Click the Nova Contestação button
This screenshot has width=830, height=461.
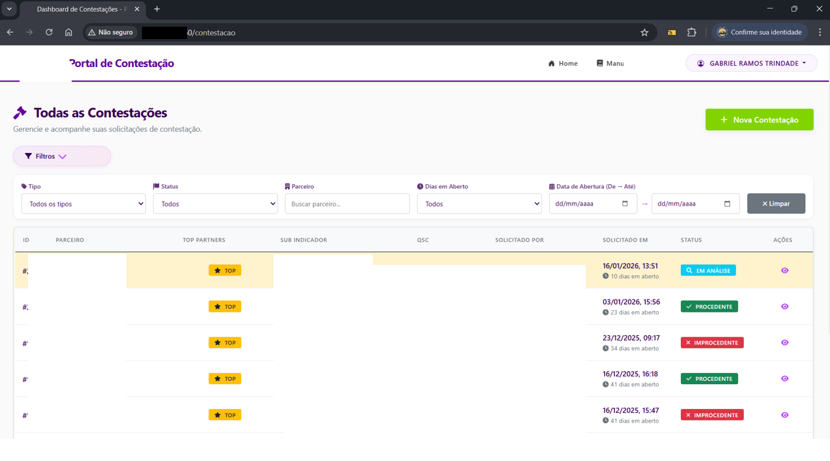tap(759, 119)
